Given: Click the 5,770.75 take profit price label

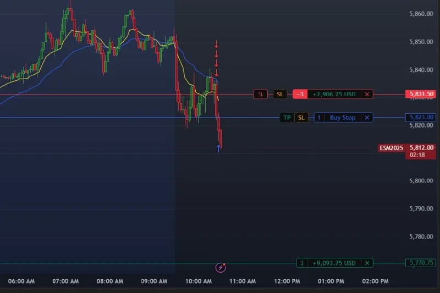Looking at the screenshot, I should (421, 263).
